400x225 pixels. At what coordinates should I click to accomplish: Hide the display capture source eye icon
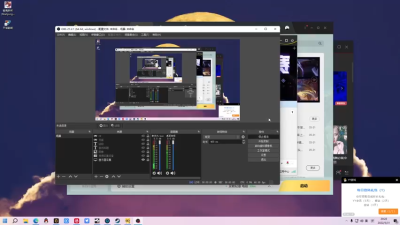point(143,159)
